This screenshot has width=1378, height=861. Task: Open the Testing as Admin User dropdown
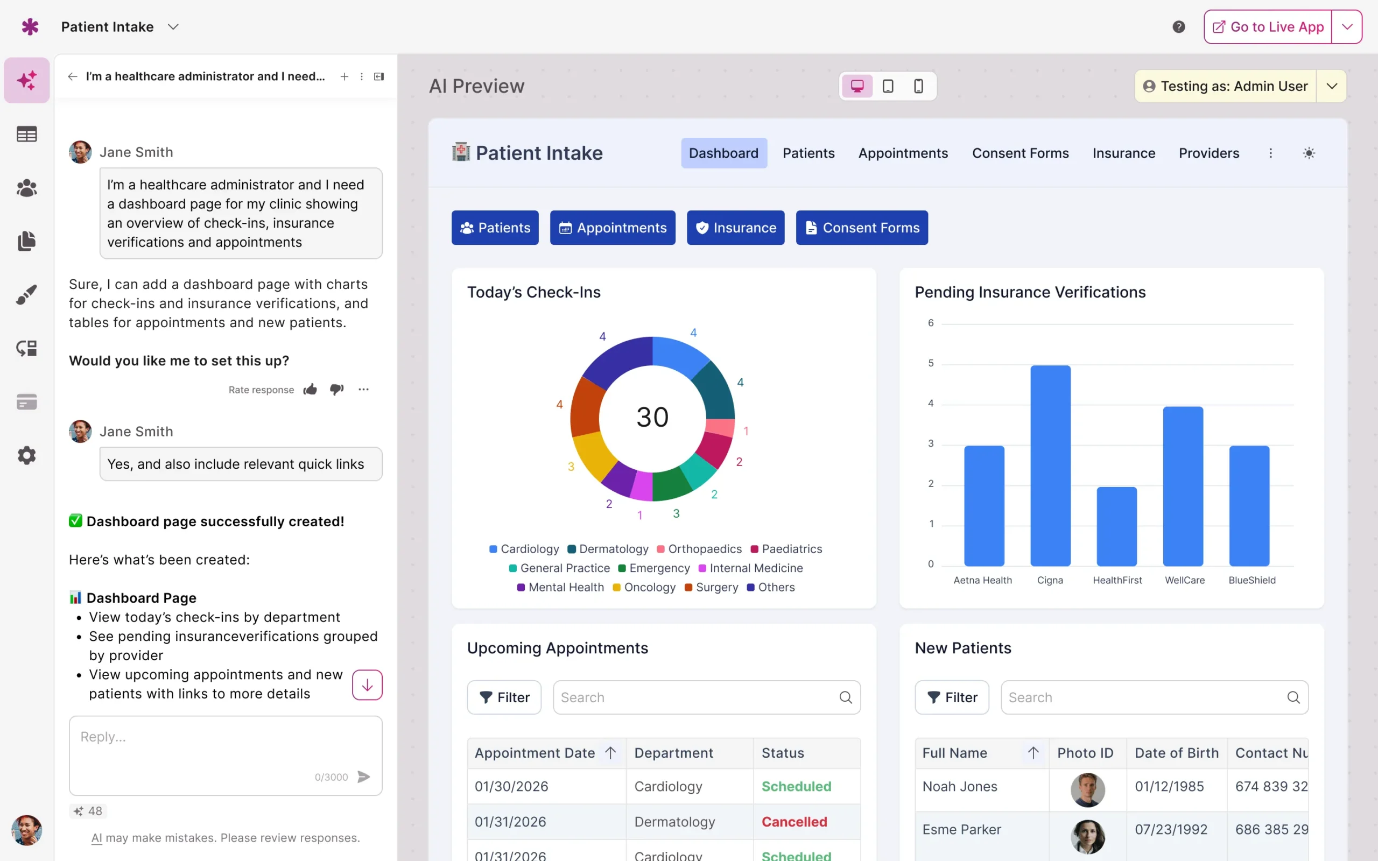coord(1331,86)
